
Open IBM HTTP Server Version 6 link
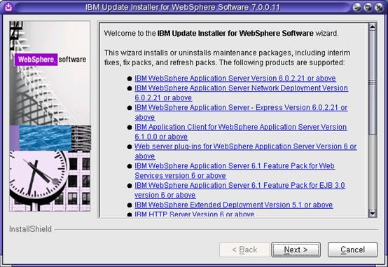pos(194,214)
